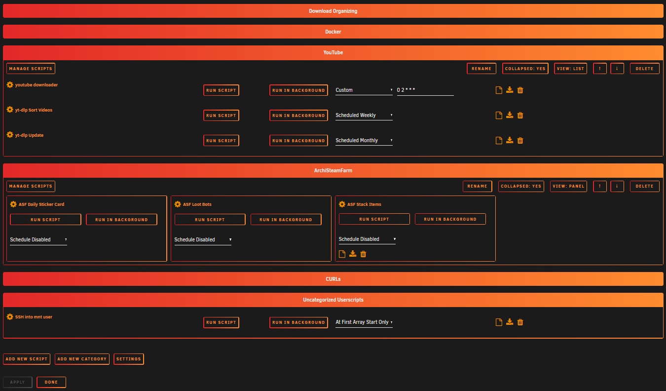Image resolution: width=666 pixels, height=391 pixels.
Task: Open Schedule Disabled dropdown for ASF Loot Bots
Action: pos(203,239)
